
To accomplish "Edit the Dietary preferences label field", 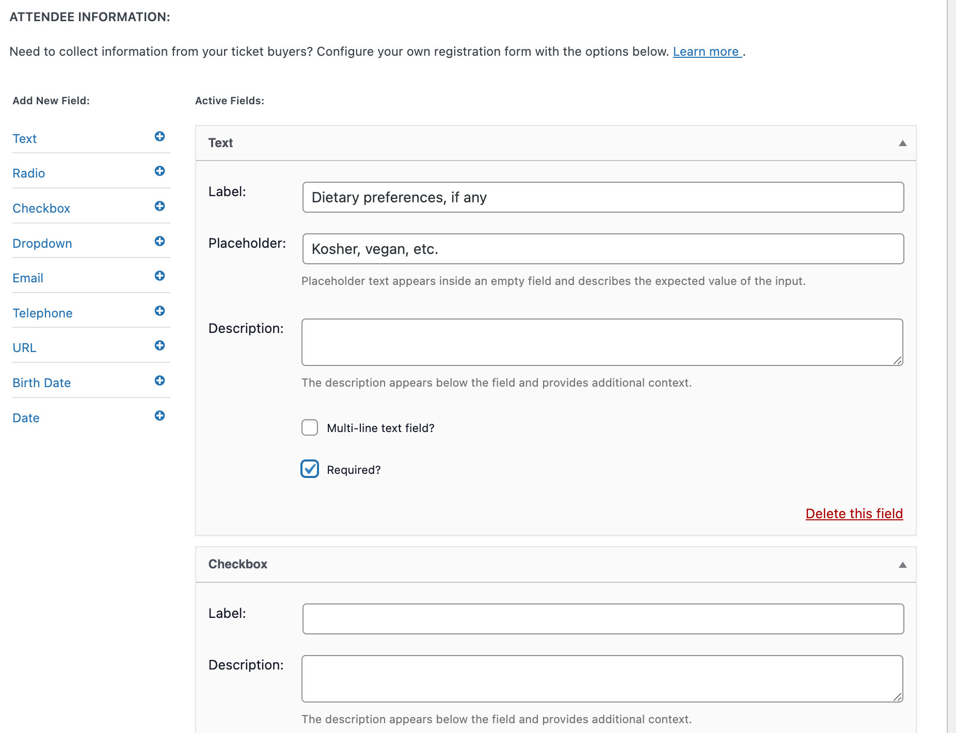I will pyautogui.click(x=602, y=197).
